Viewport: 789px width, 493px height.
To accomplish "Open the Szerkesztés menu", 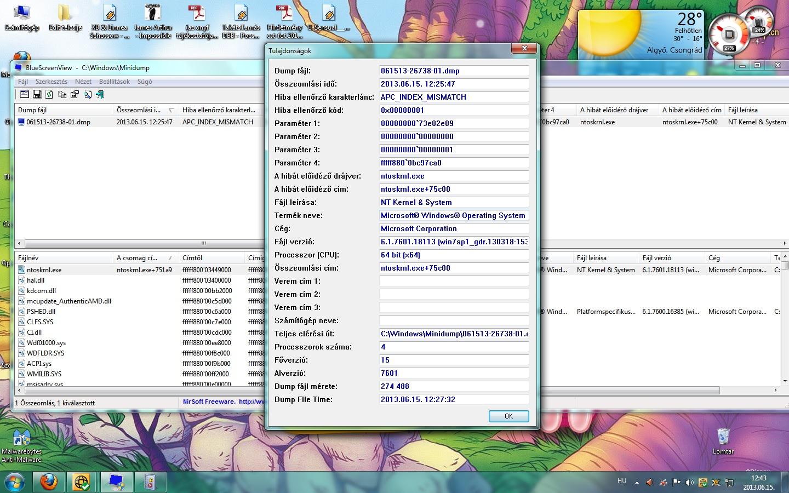I will (51, 81).
